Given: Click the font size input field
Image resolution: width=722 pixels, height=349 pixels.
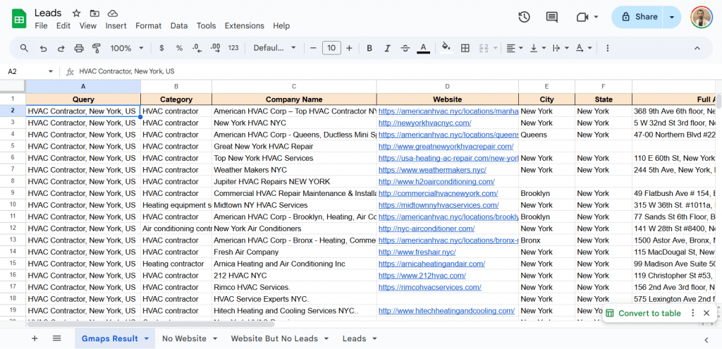Looking at the screenshot, I should tap(331, 48).
